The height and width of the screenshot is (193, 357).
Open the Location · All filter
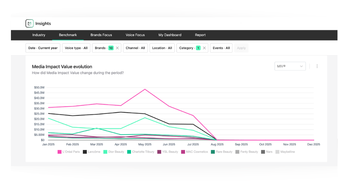(162, 48)
